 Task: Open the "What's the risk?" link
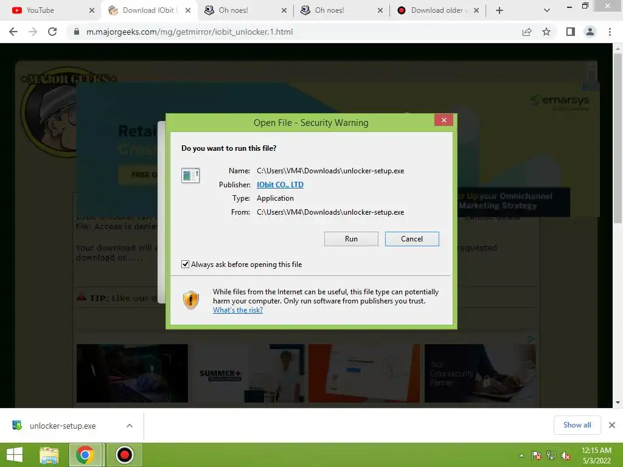tap(238, 310)
